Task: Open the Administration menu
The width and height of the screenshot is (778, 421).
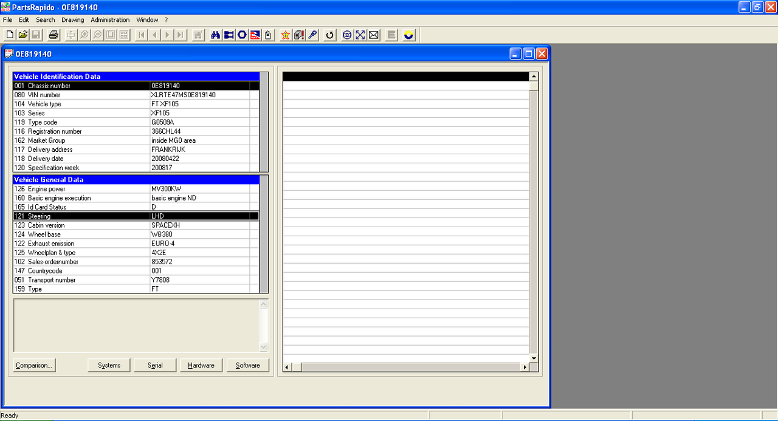Action: pyautogui.click(x=110, y=20)
